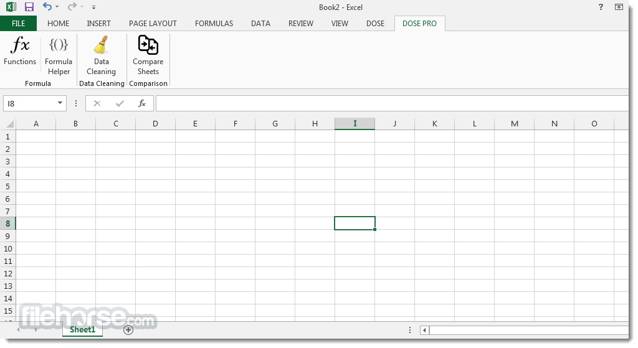Open Insert Function from the formula bar fx
This screenshot has width=638, height=348.
(x=141, y=104)
